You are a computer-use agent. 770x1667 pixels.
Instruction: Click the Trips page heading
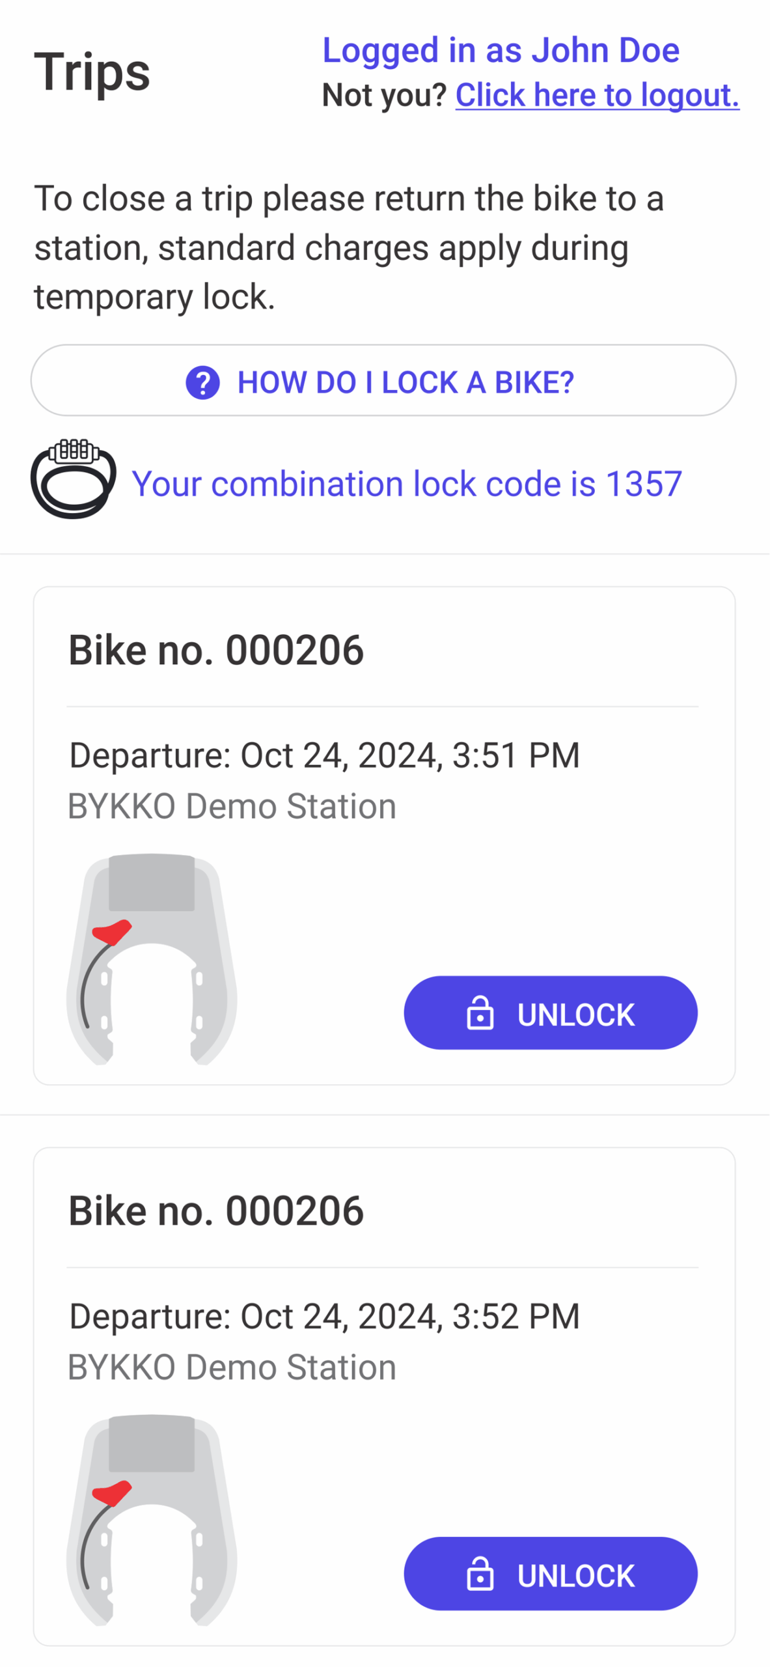[92, 72]
